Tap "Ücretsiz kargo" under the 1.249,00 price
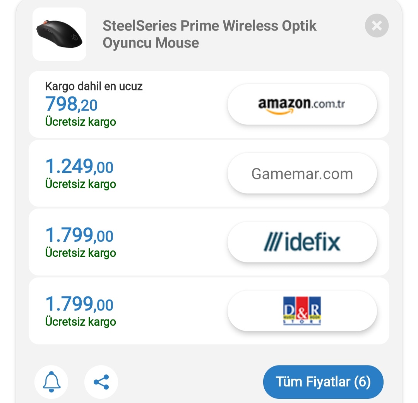 (x=81, y=184)
